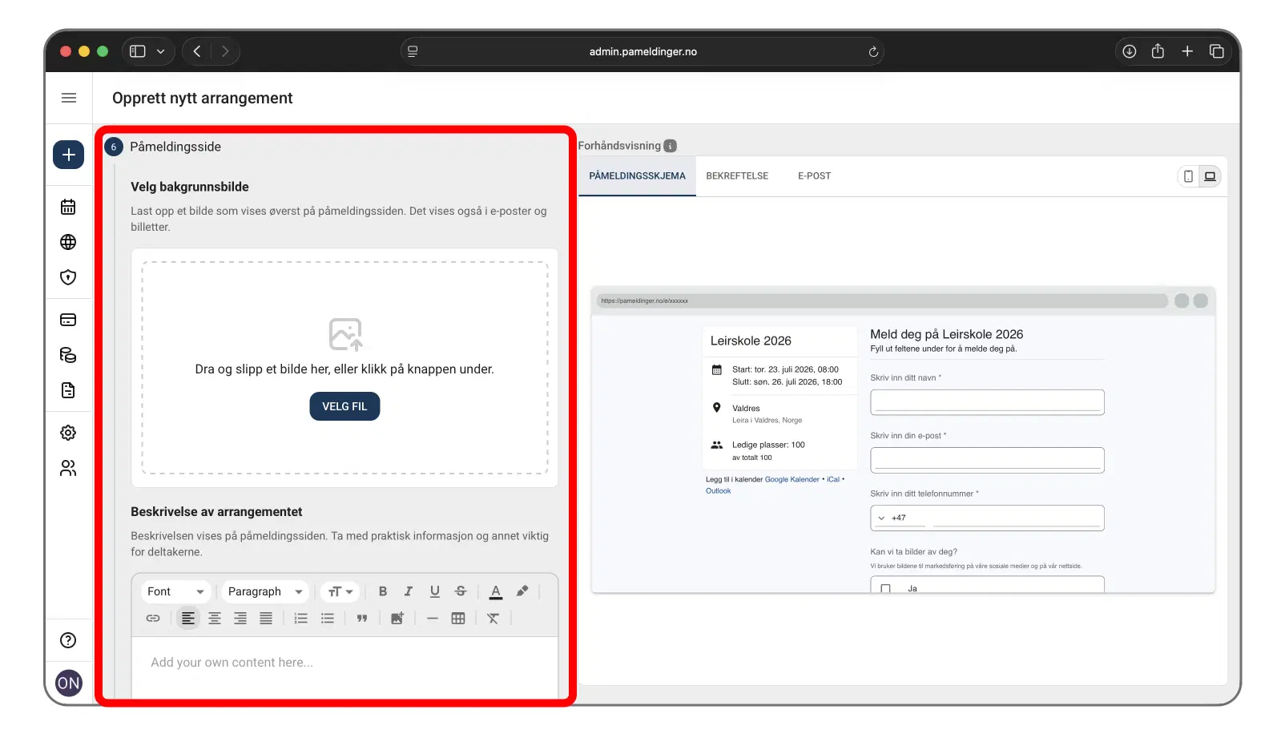
Task: Check the "Ja" checkbox in preview
Action: coord(885,588)
